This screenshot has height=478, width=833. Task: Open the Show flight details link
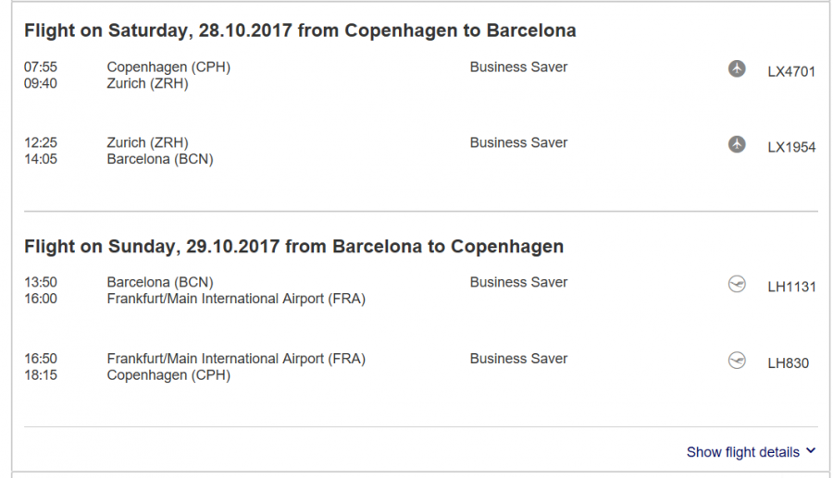[742, 452]
